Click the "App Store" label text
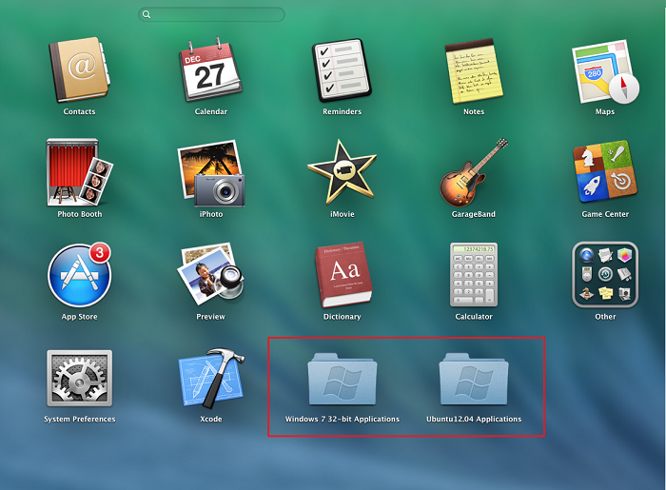Screen dimensions: 666x490 click(x=79, y=317)
